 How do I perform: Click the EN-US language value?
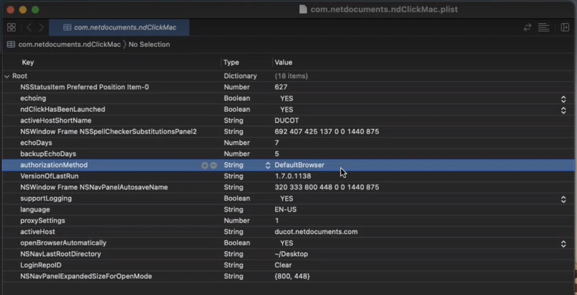click(x=286, y=210)
